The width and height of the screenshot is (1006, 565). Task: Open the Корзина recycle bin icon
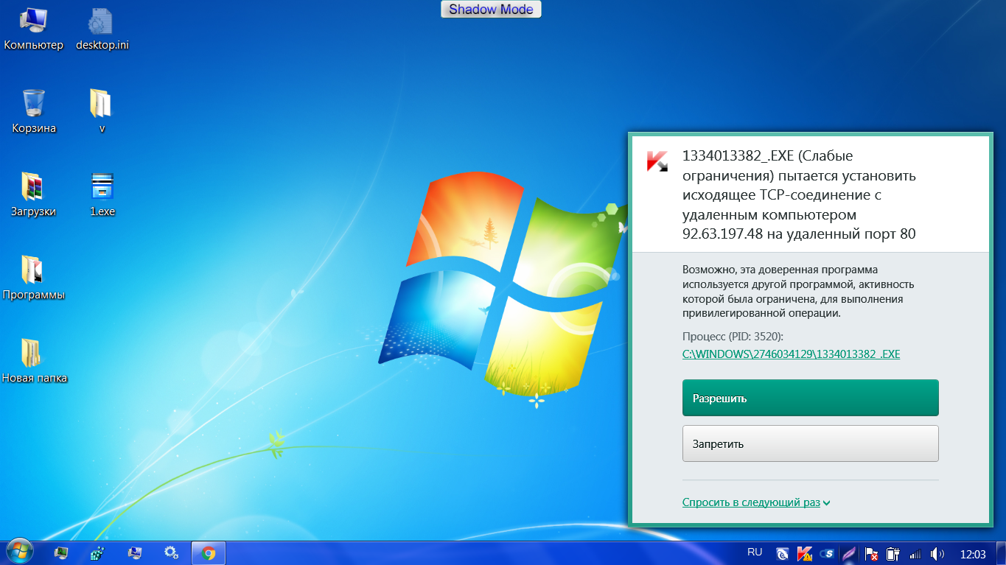[34, 112]
